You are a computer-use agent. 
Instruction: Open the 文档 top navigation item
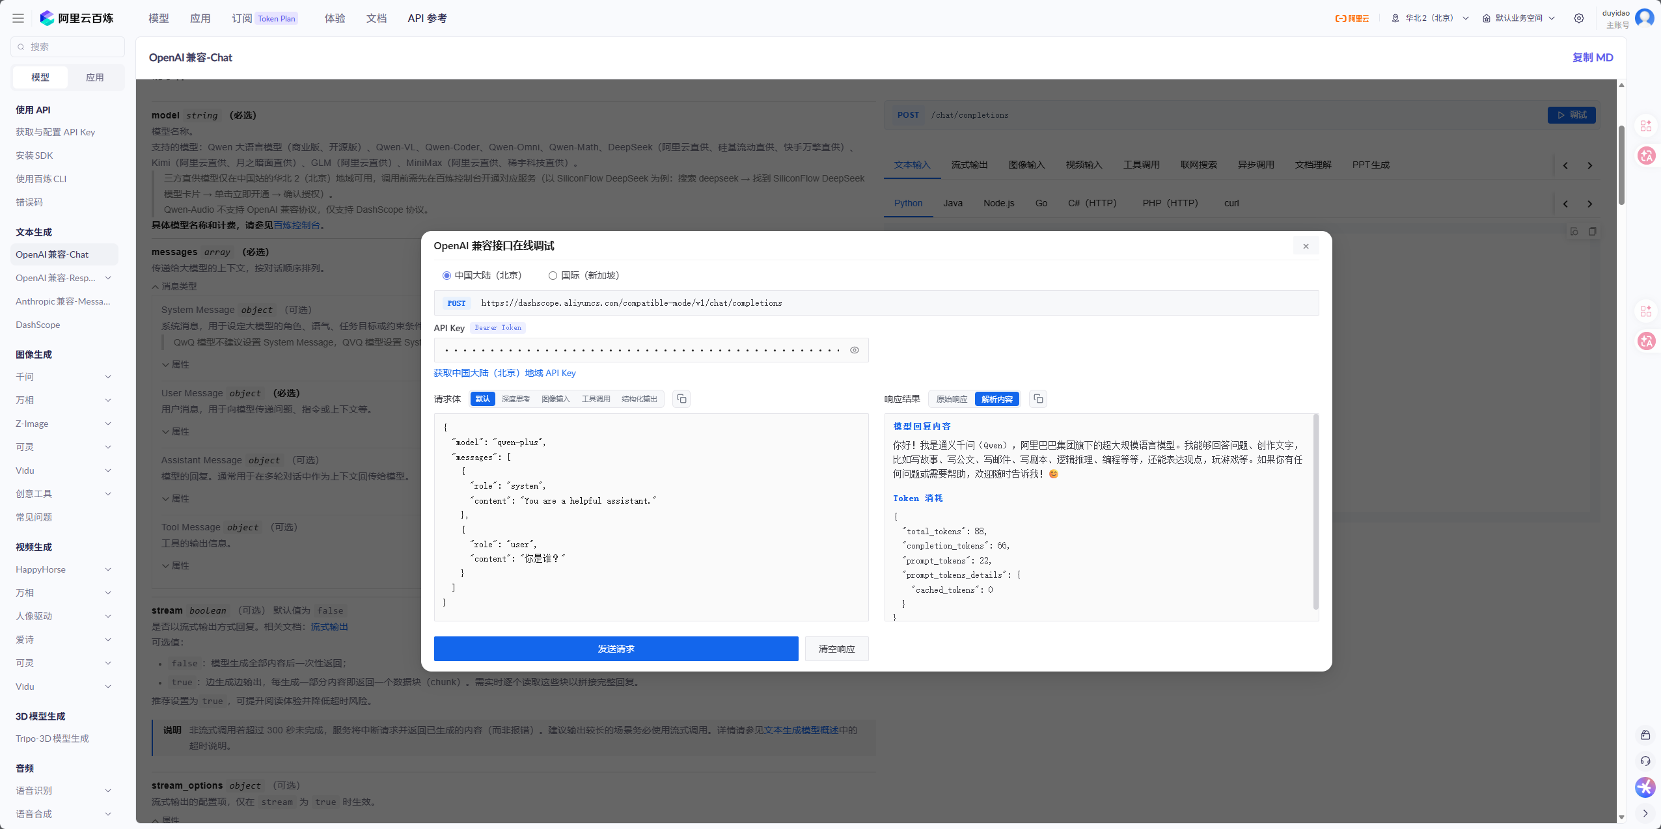click(377, 18)
